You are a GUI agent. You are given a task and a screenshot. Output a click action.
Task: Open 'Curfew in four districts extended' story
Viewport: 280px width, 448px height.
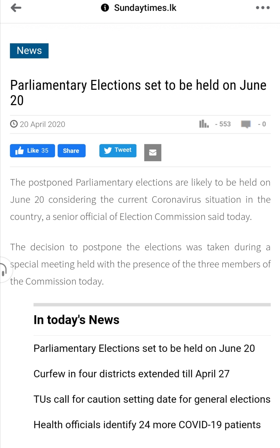click(x=131, y=374)
